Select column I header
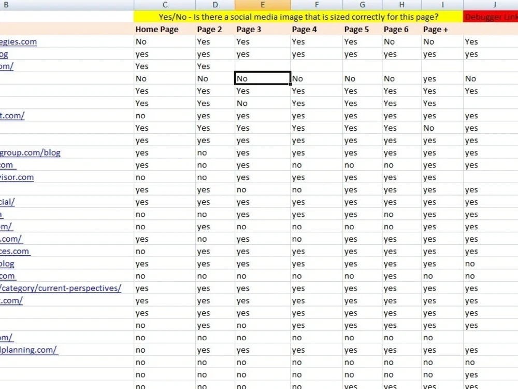The height and width of the screenshot is (389, 518). pos(442,5)
